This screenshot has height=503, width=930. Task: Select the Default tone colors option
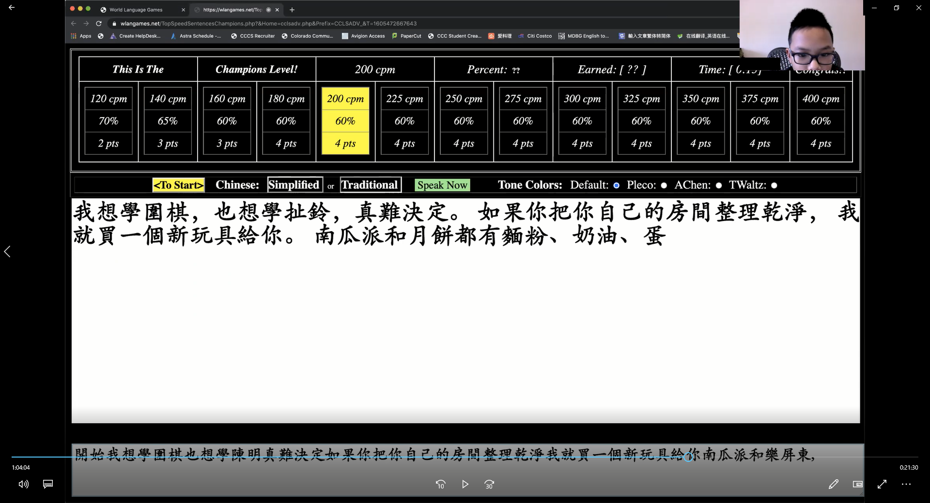(x=616, y=185)
